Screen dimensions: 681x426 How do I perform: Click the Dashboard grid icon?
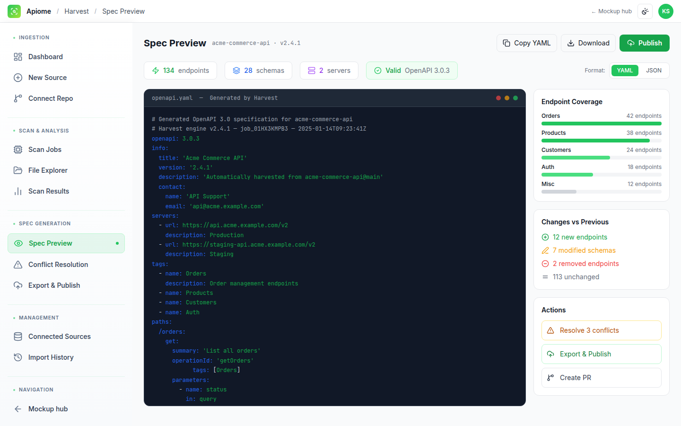tap(18, 57)
